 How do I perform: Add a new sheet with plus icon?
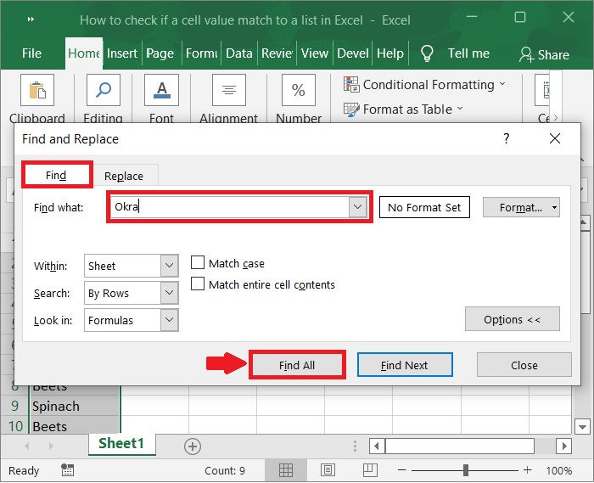click(x=193, y=446)
